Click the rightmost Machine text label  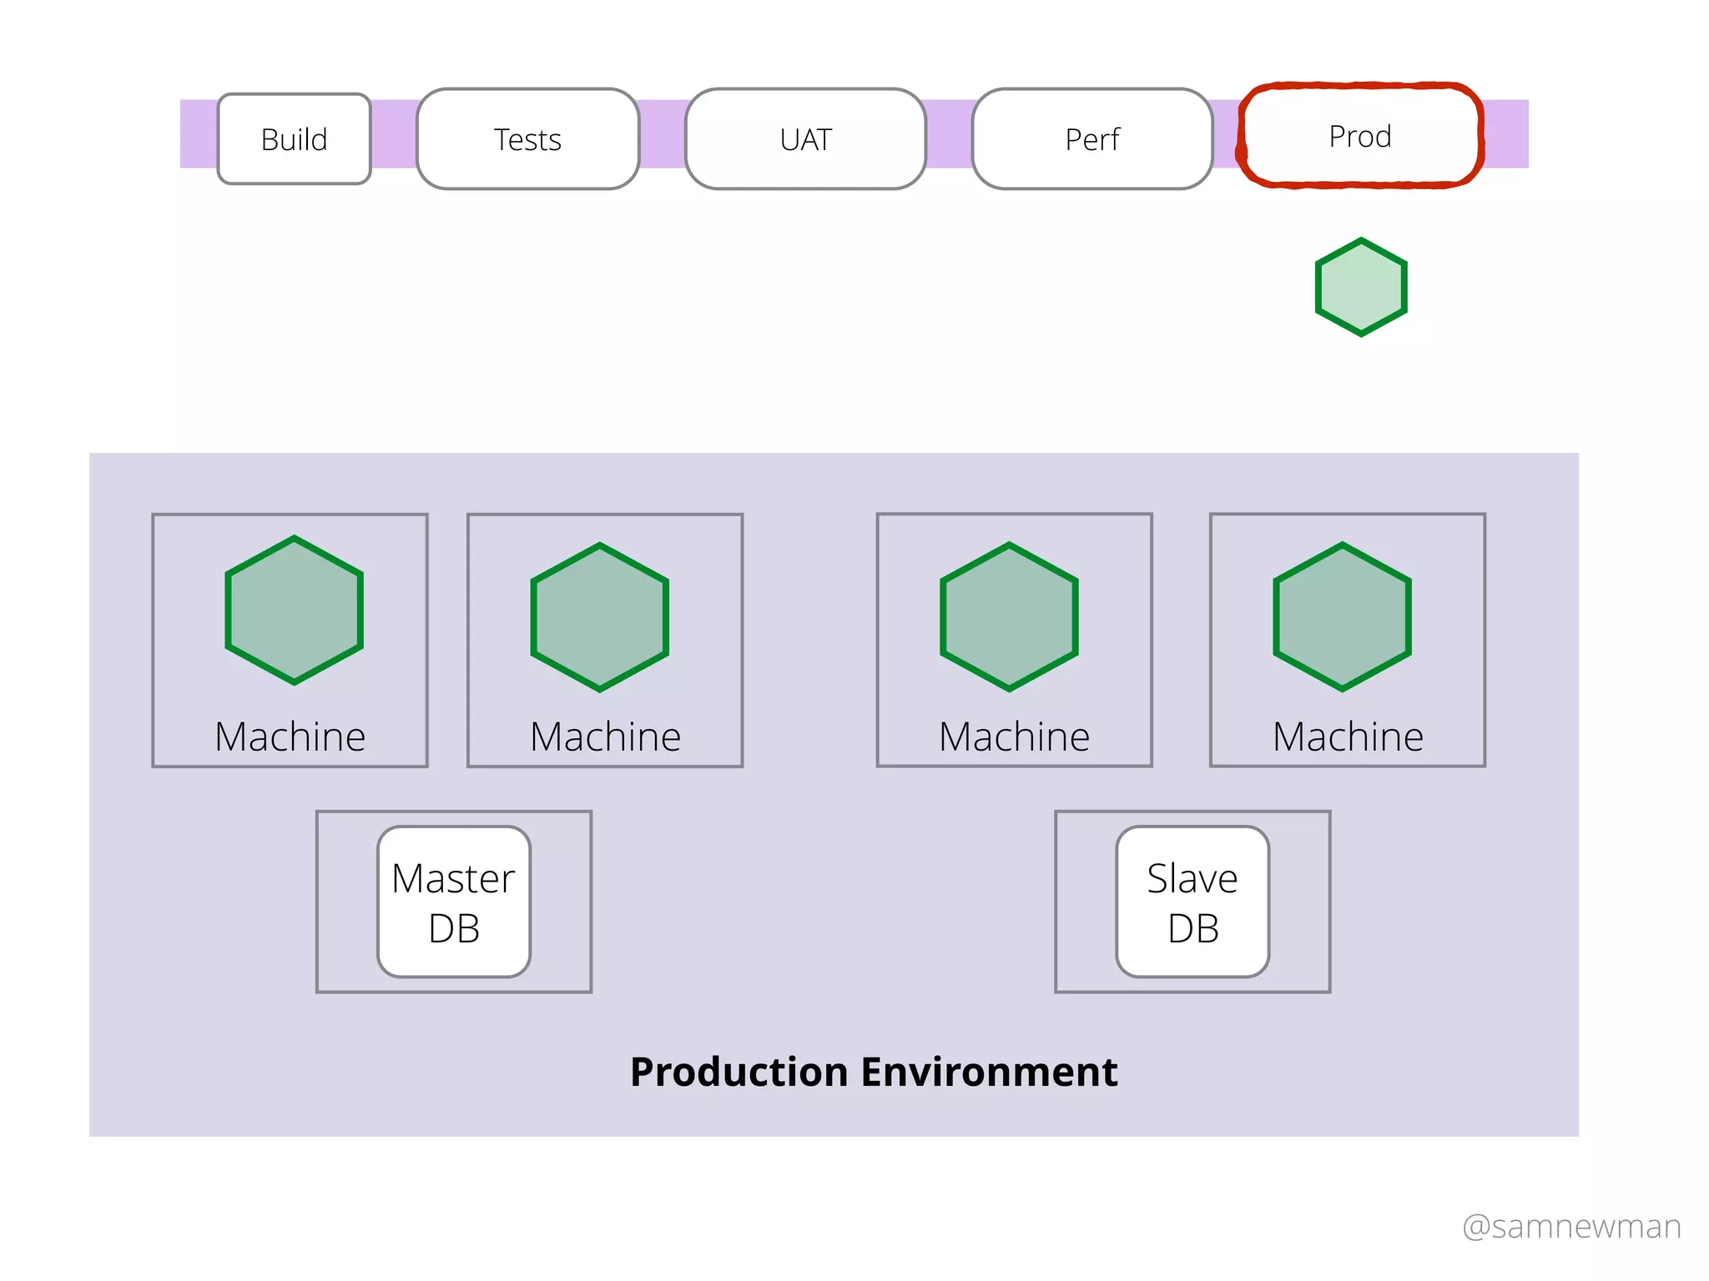pos(1347,736)
